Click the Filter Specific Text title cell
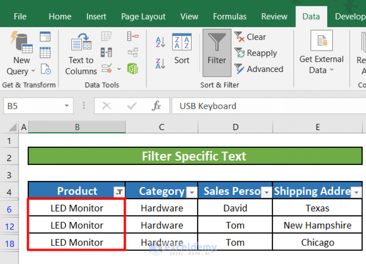Viewport: 366px width, 264px height. (x=195, y=156)
